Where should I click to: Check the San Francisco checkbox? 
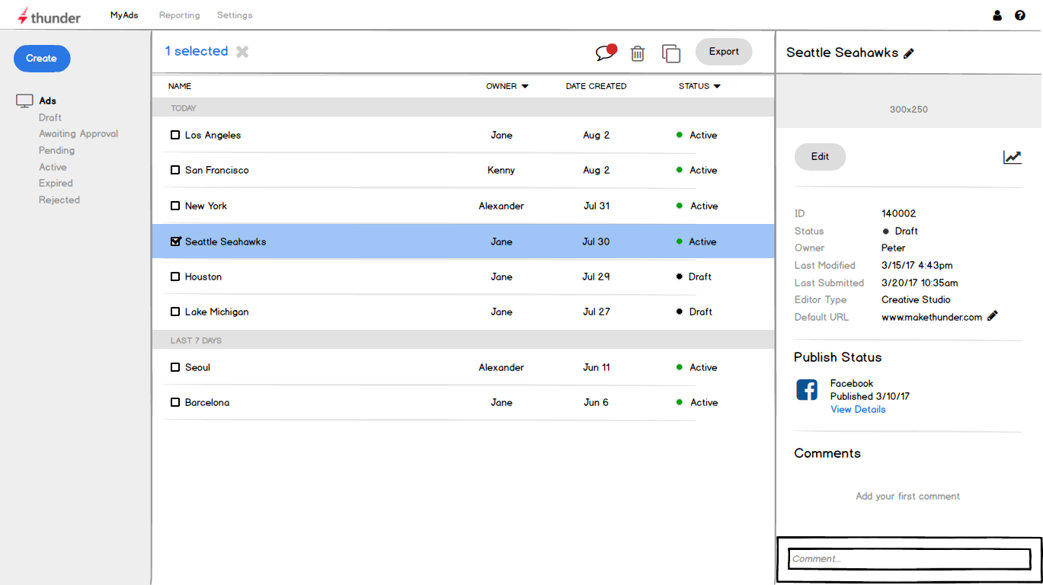[175, 170]
